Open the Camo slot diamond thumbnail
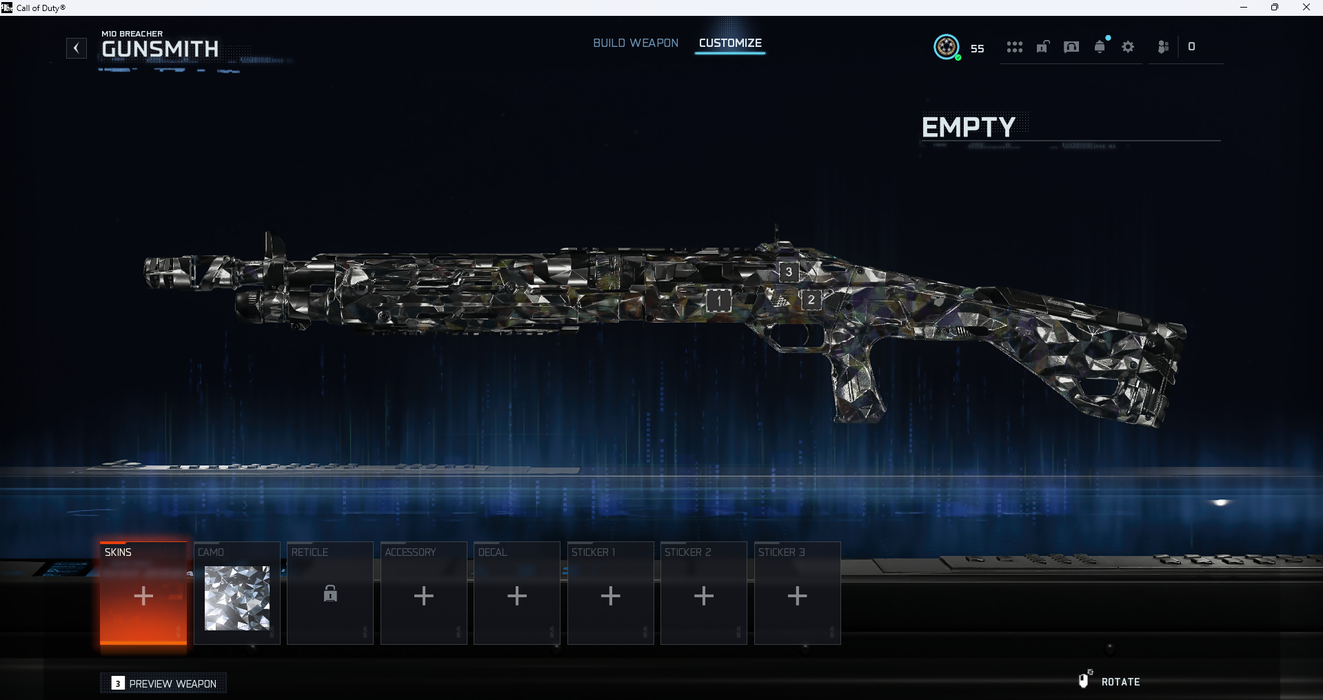The width and height of the screenshot is (1323, 700). 237,597
